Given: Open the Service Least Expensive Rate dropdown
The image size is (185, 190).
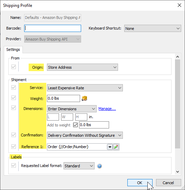Looking at the screenshot, I should [85, 88].
